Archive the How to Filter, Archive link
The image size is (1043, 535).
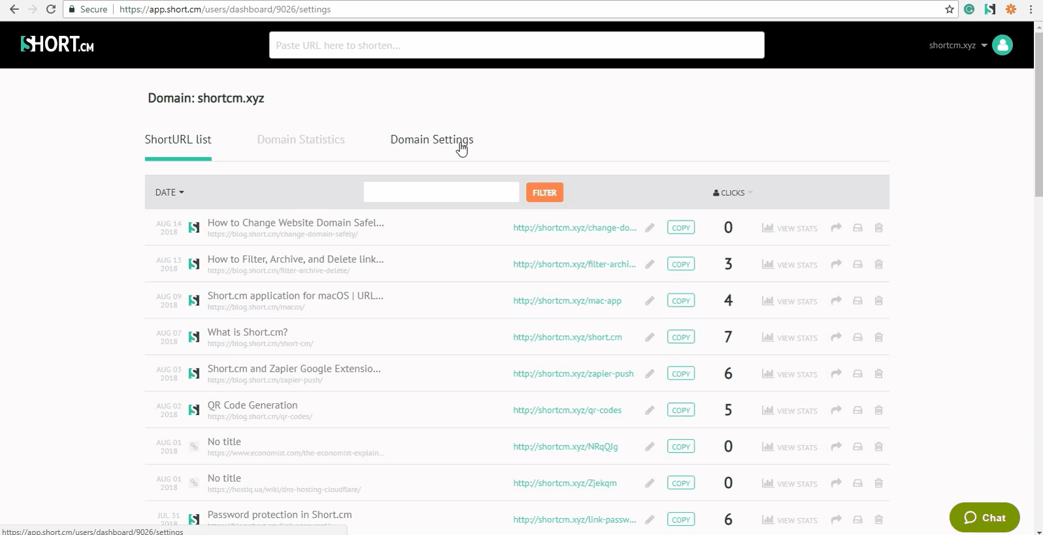857,264
